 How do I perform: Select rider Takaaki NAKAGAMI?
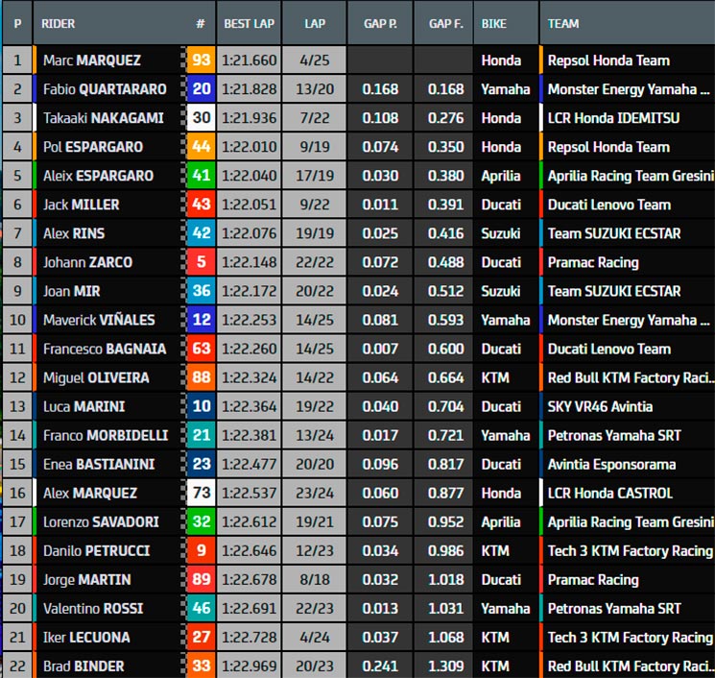(103, 118)
